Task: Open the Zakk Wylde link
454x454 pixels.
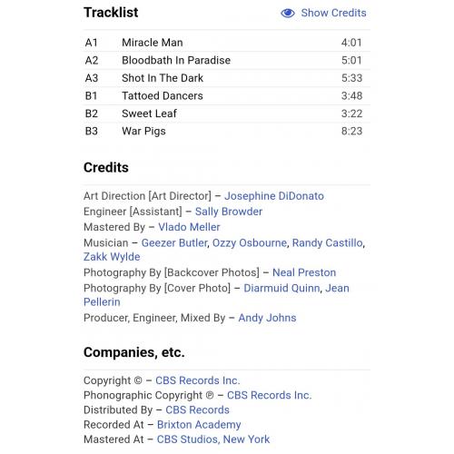Action: point(112,257)
